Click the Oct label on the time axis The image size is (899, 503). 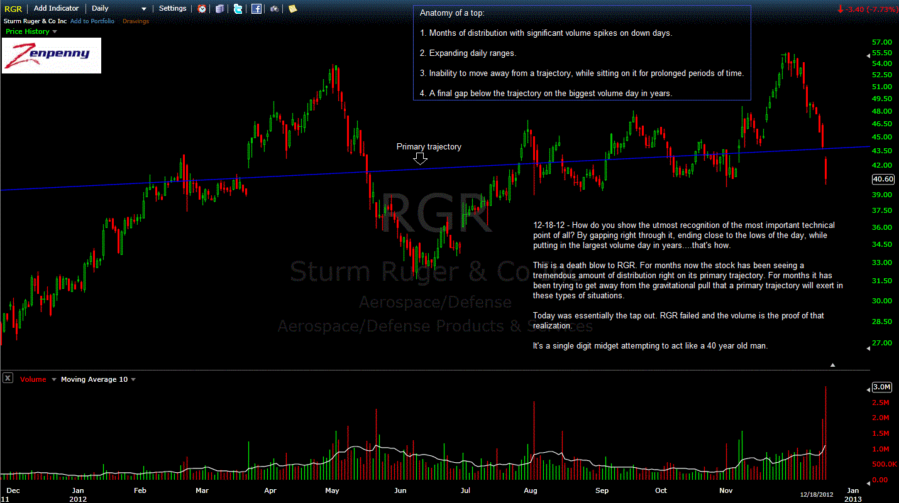click(661, 490)
